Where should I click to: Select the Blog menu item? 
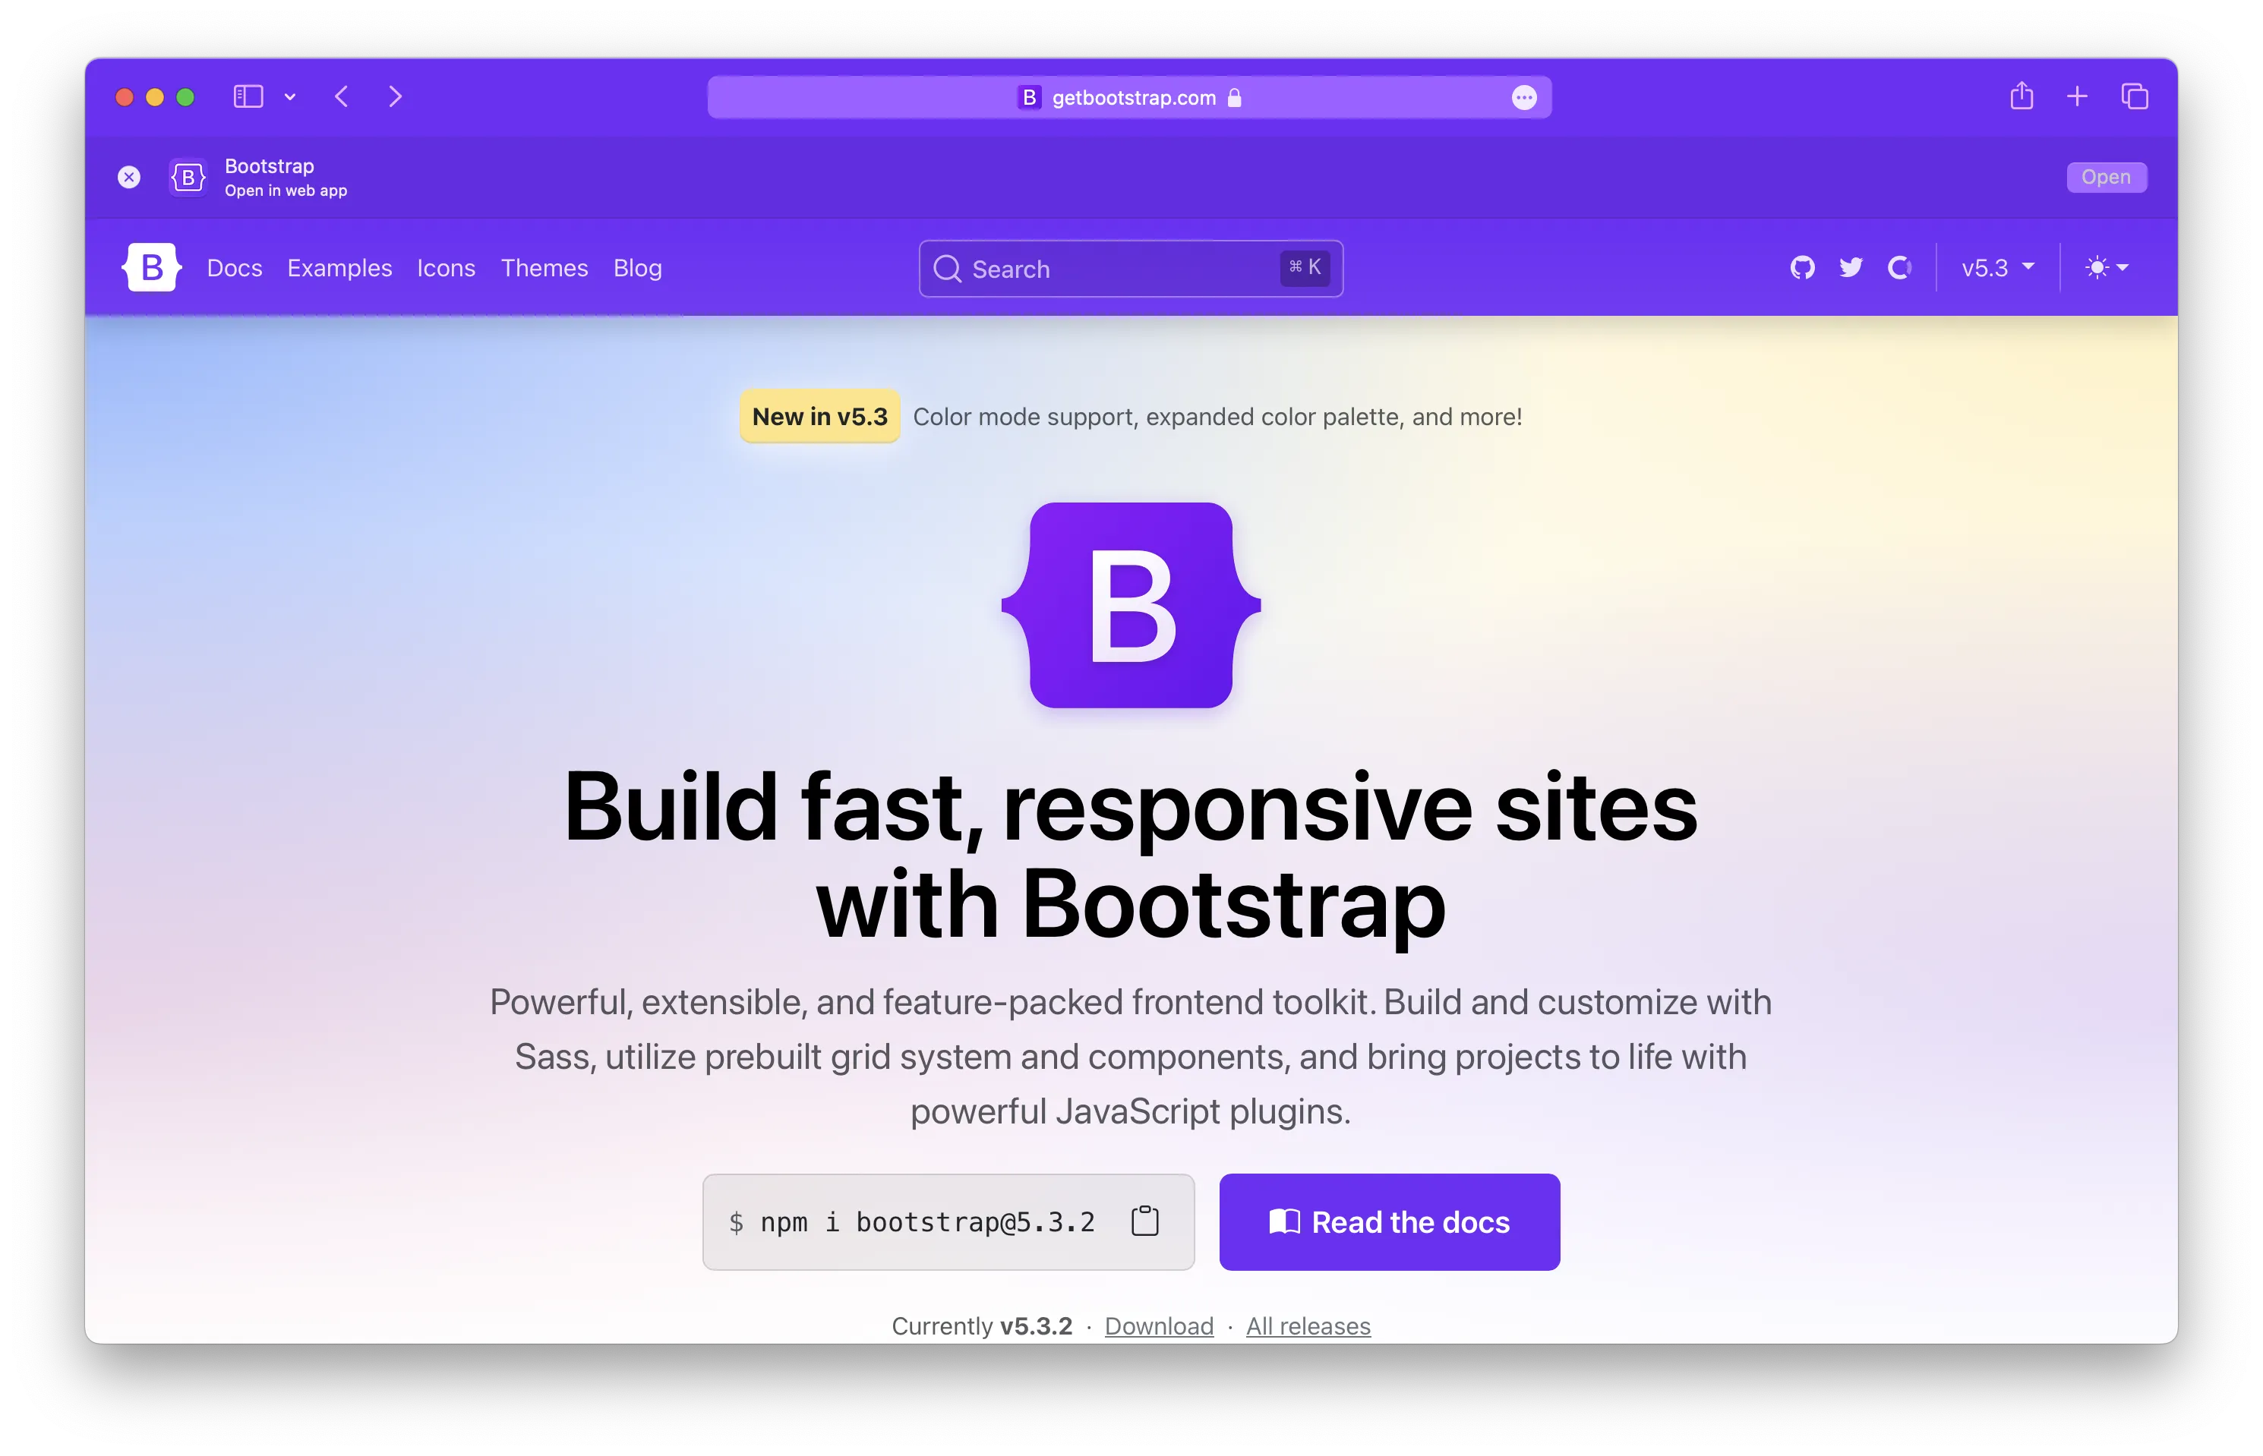(x=639, y=267)
